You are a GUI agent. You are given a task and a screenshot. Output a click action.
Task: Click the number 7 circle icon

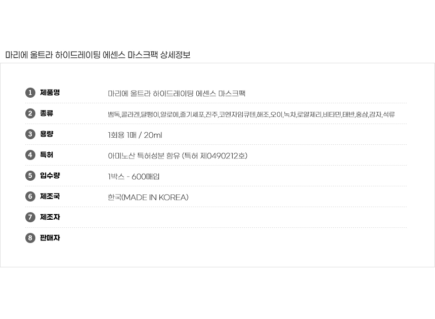pos(30,217)
